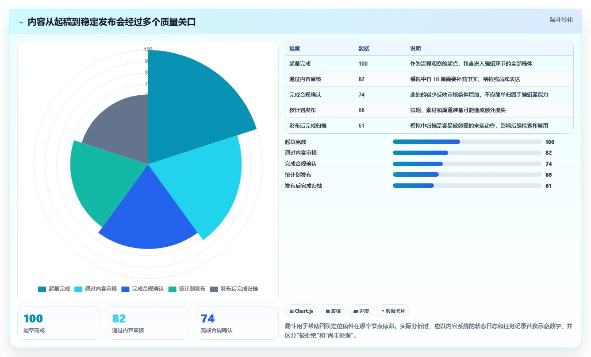Click the footer note starting 漏斗用于帮助团队
The height and width of the screenshot is (357, 591).
click(429, 330)
